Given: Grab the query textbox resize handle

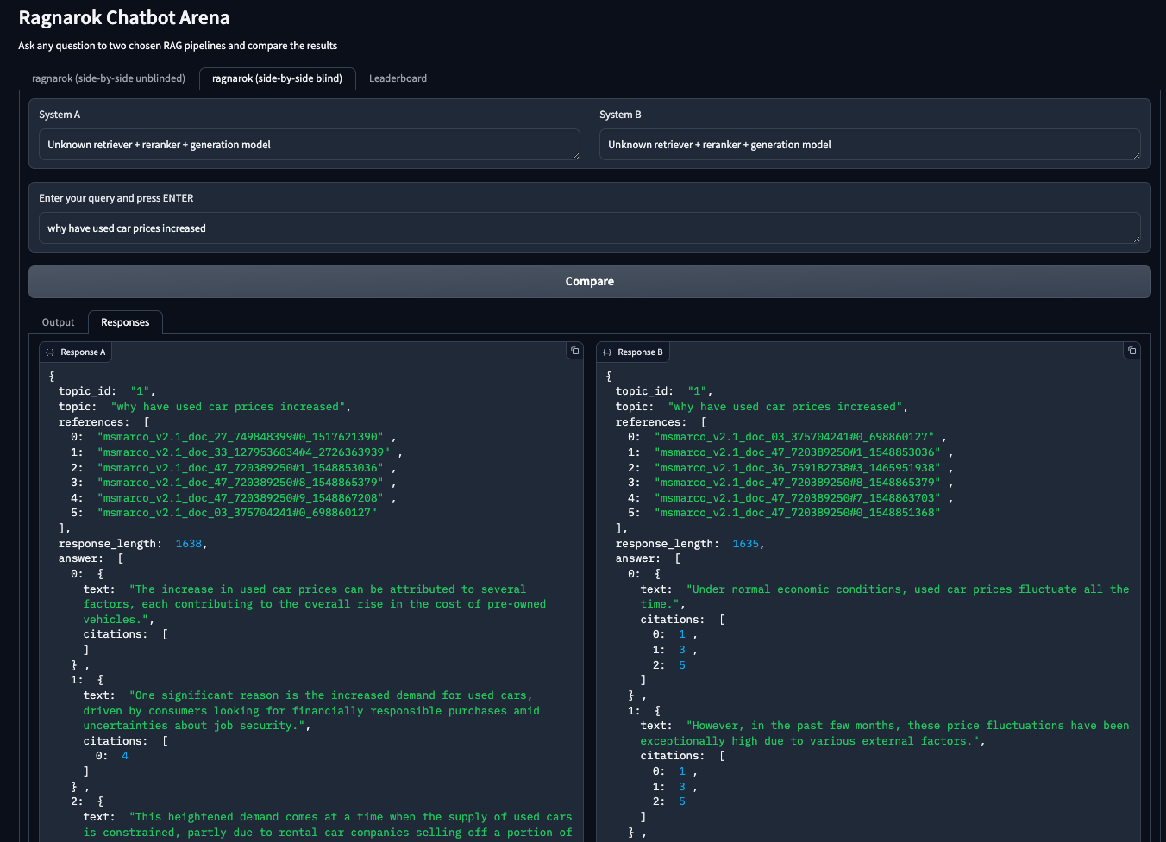Looking at the screenshot, I should pos(1136,239).
